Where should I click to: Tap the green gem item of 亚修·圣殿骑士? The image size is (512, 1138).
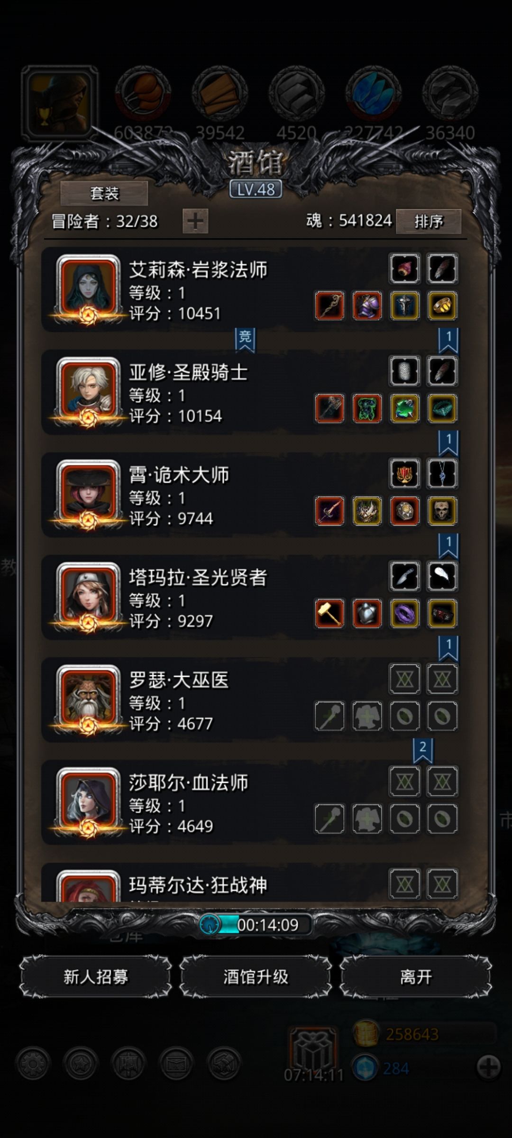(x=405, y=408)
